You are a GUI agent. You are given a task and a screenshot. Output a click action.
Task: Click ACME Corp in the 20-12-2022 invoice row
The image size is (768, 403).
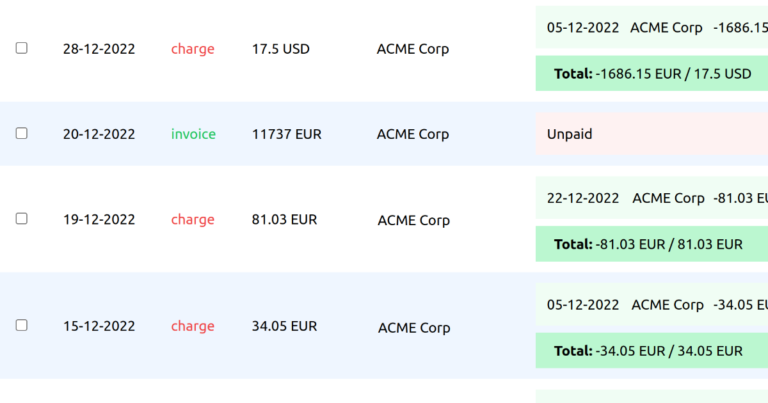(x=413, y=134)
